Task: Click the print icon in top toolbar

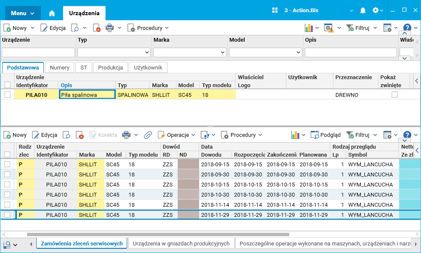Action: (109, 28)
